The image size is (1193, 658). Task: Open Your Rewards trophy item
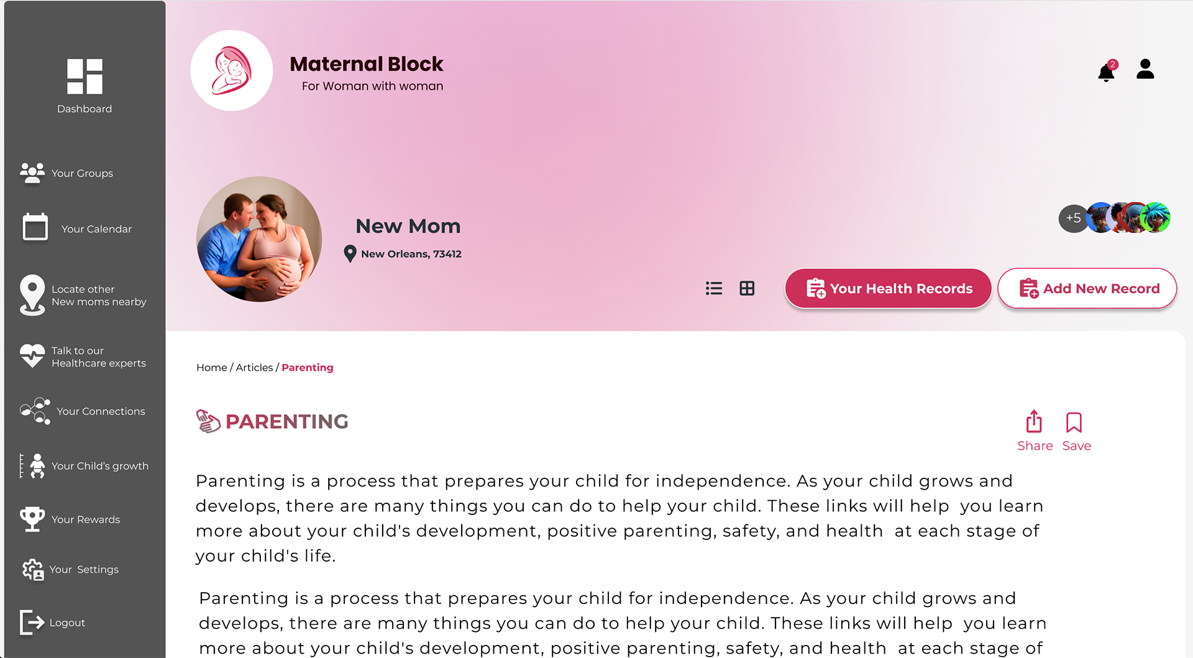(x=70, y=519)
